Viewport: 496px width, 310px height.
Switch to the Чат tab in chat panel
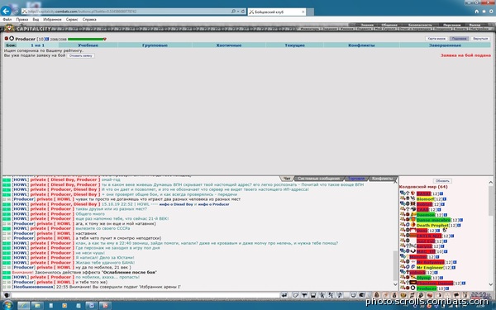pyautogui.click(x=287, y=179)
